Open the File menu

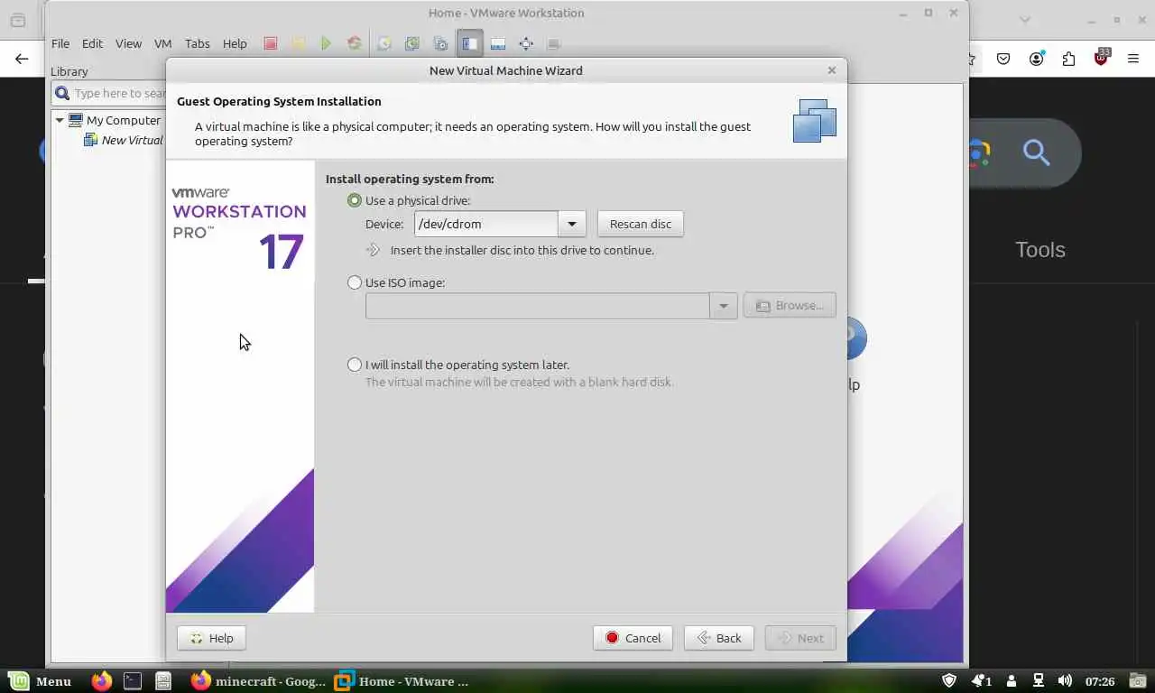coord(60,43)
